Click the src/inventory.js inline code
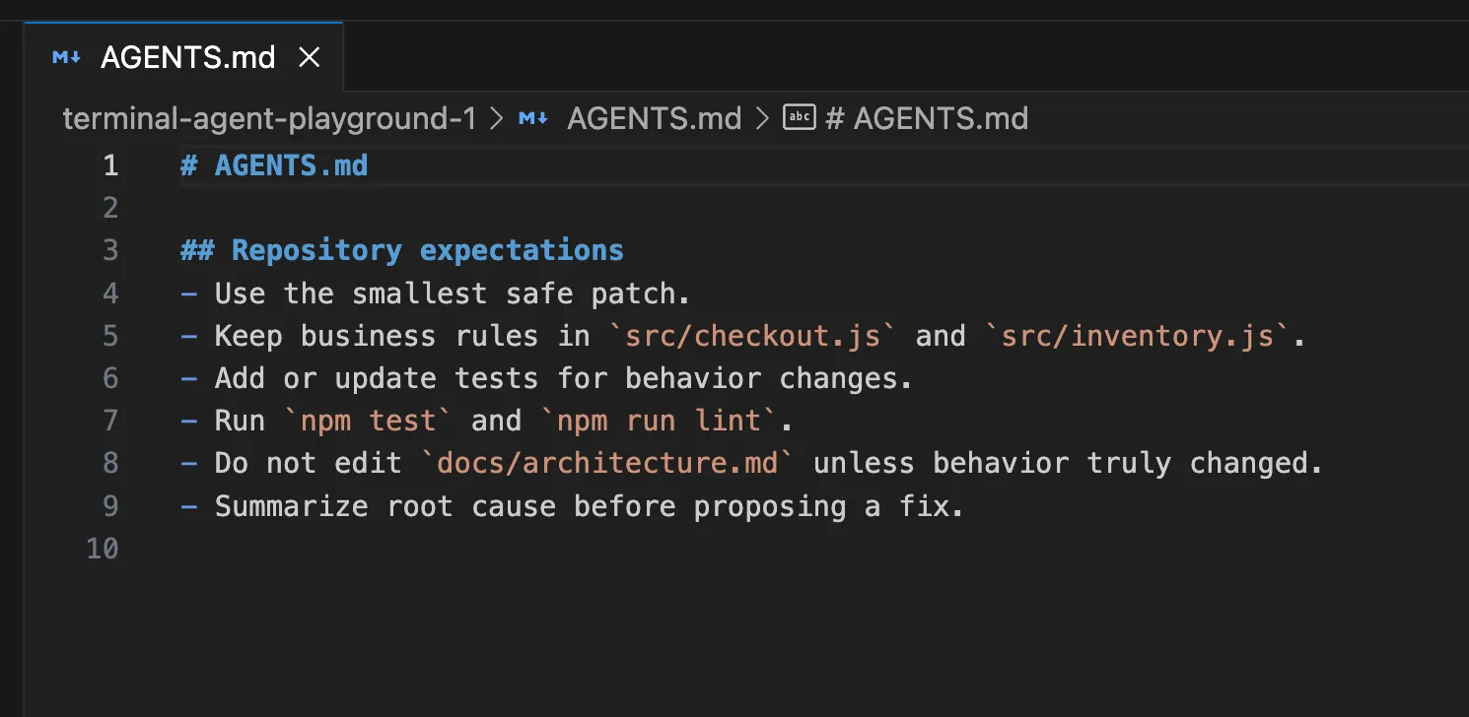1469x717 pixels. tap(1138, 336)
